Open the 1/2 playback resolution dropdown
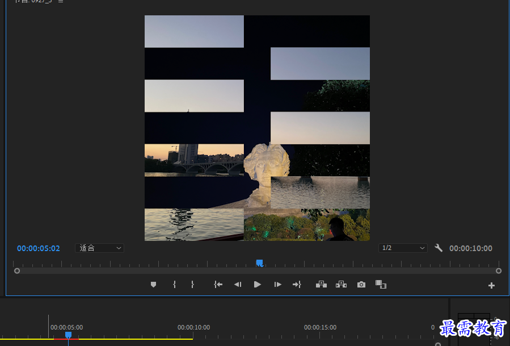 click(403, 248)
